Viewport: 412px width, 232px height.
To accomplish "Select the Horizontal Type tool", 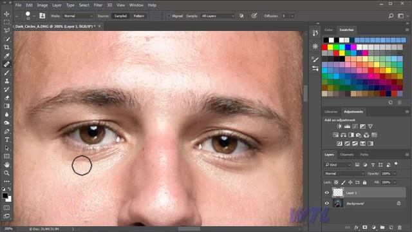I will (x=7, y=140).
